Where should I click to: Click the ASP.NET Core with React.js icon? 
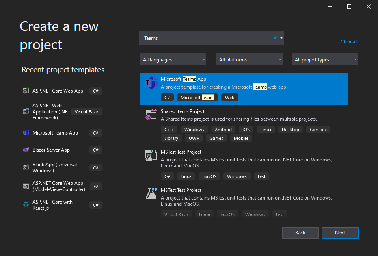pyautogui.click(x=26, y=205)
